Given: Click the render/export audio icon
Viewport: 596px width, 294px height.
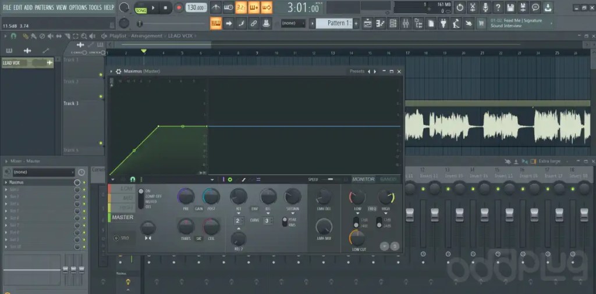Looking at the screenshot, I should 523,7.
